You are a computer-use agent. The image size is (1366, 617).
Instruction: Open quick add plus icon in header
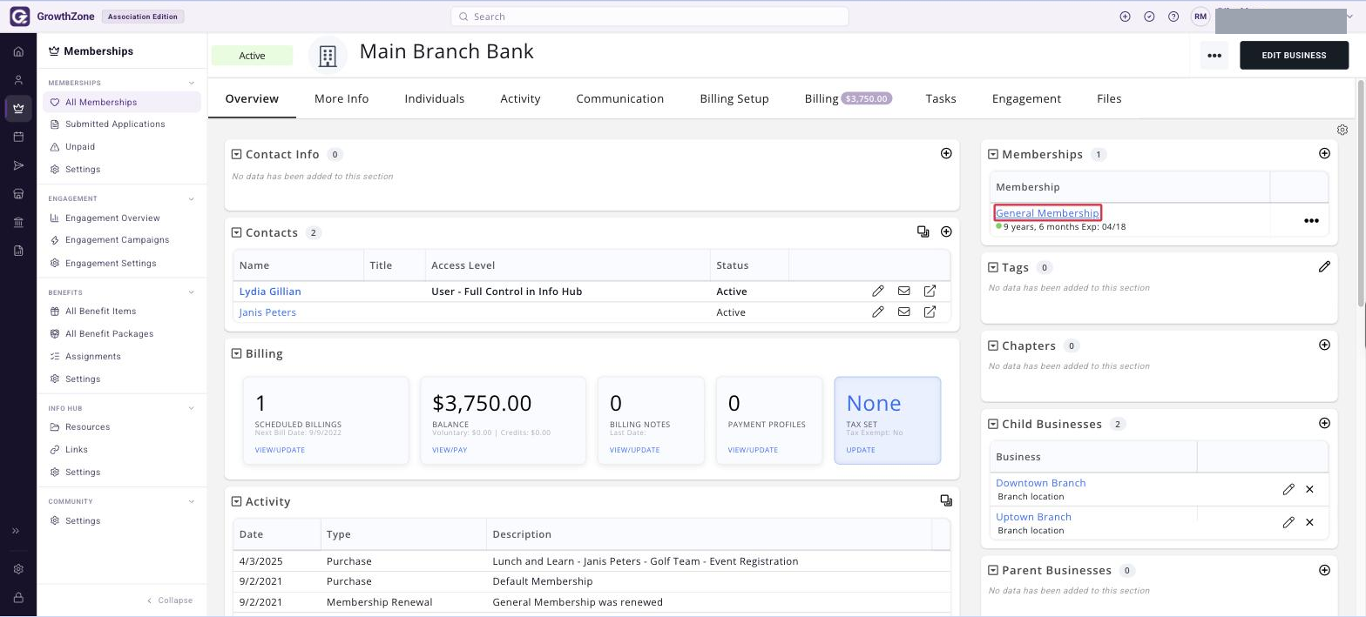(x=1126, y=17)
